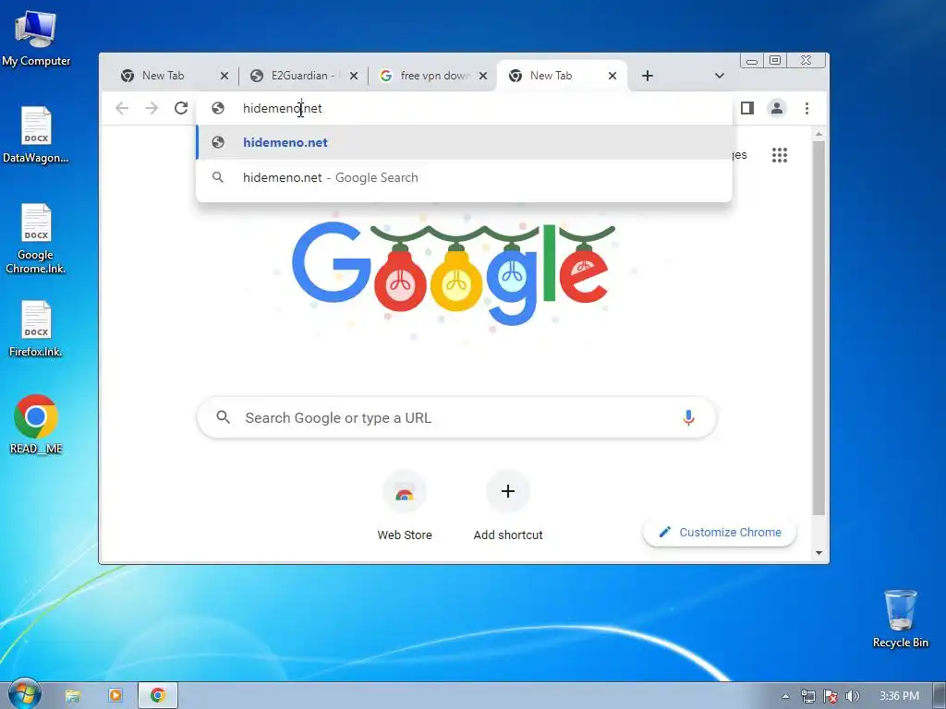946x709 pixels.
Task: Open the network tray icon
Action: coord(807,696)
